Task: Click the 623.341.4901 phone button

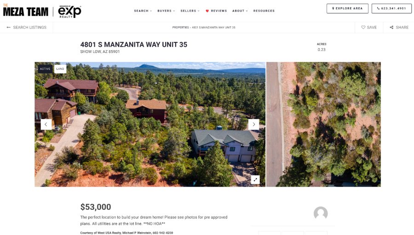Action: tap(391, 8)
